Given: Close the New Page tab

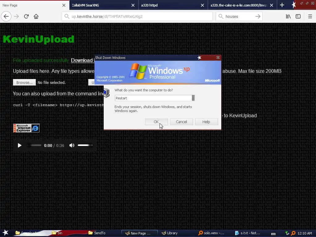Looking at the screenshot, I should click(x=64, y=5).
